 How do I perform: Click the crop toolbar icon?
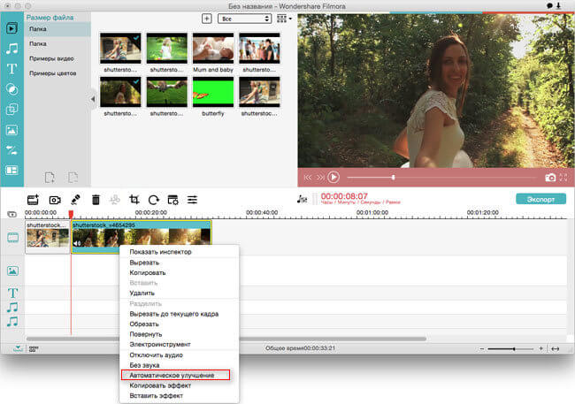coord(134,200)
